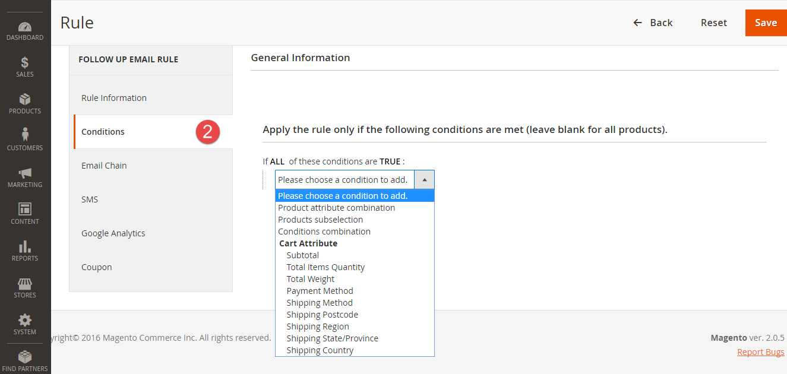Viewport: 787px width, 374px height.
Task: Choose Subtotal from the condition list
Action: 302,255
